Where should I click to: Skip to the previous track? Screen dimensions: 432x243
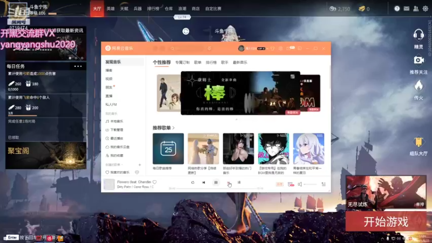204,183
